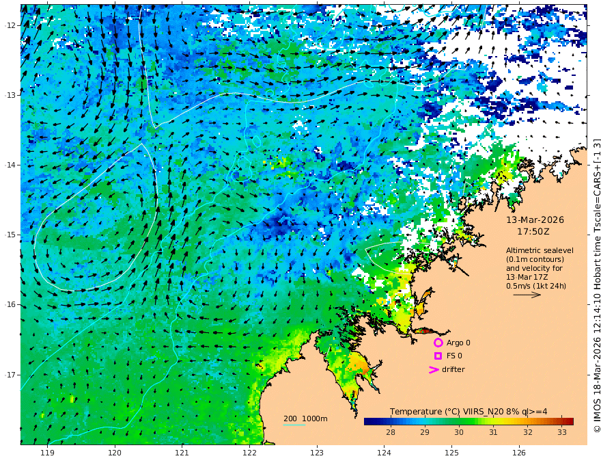Click the 'FS 0' legend label

(x=454, y=356)
